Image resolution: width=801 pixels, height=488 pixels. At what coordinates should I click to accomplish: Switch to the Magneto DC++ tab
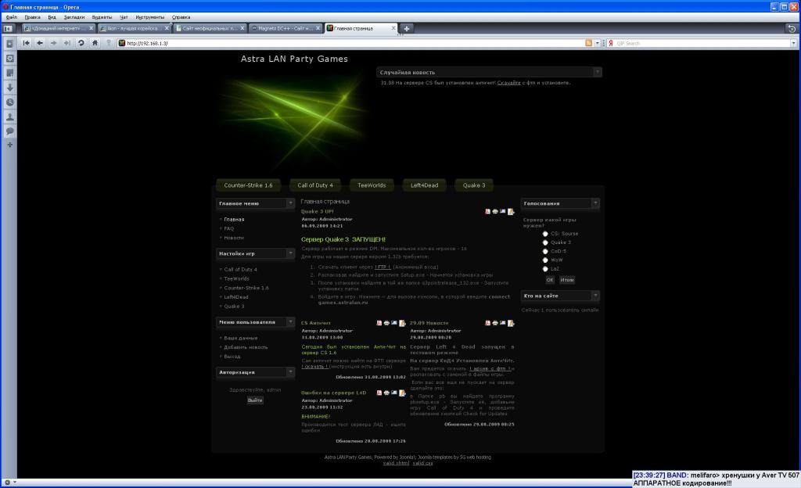(x=286, y=29)
